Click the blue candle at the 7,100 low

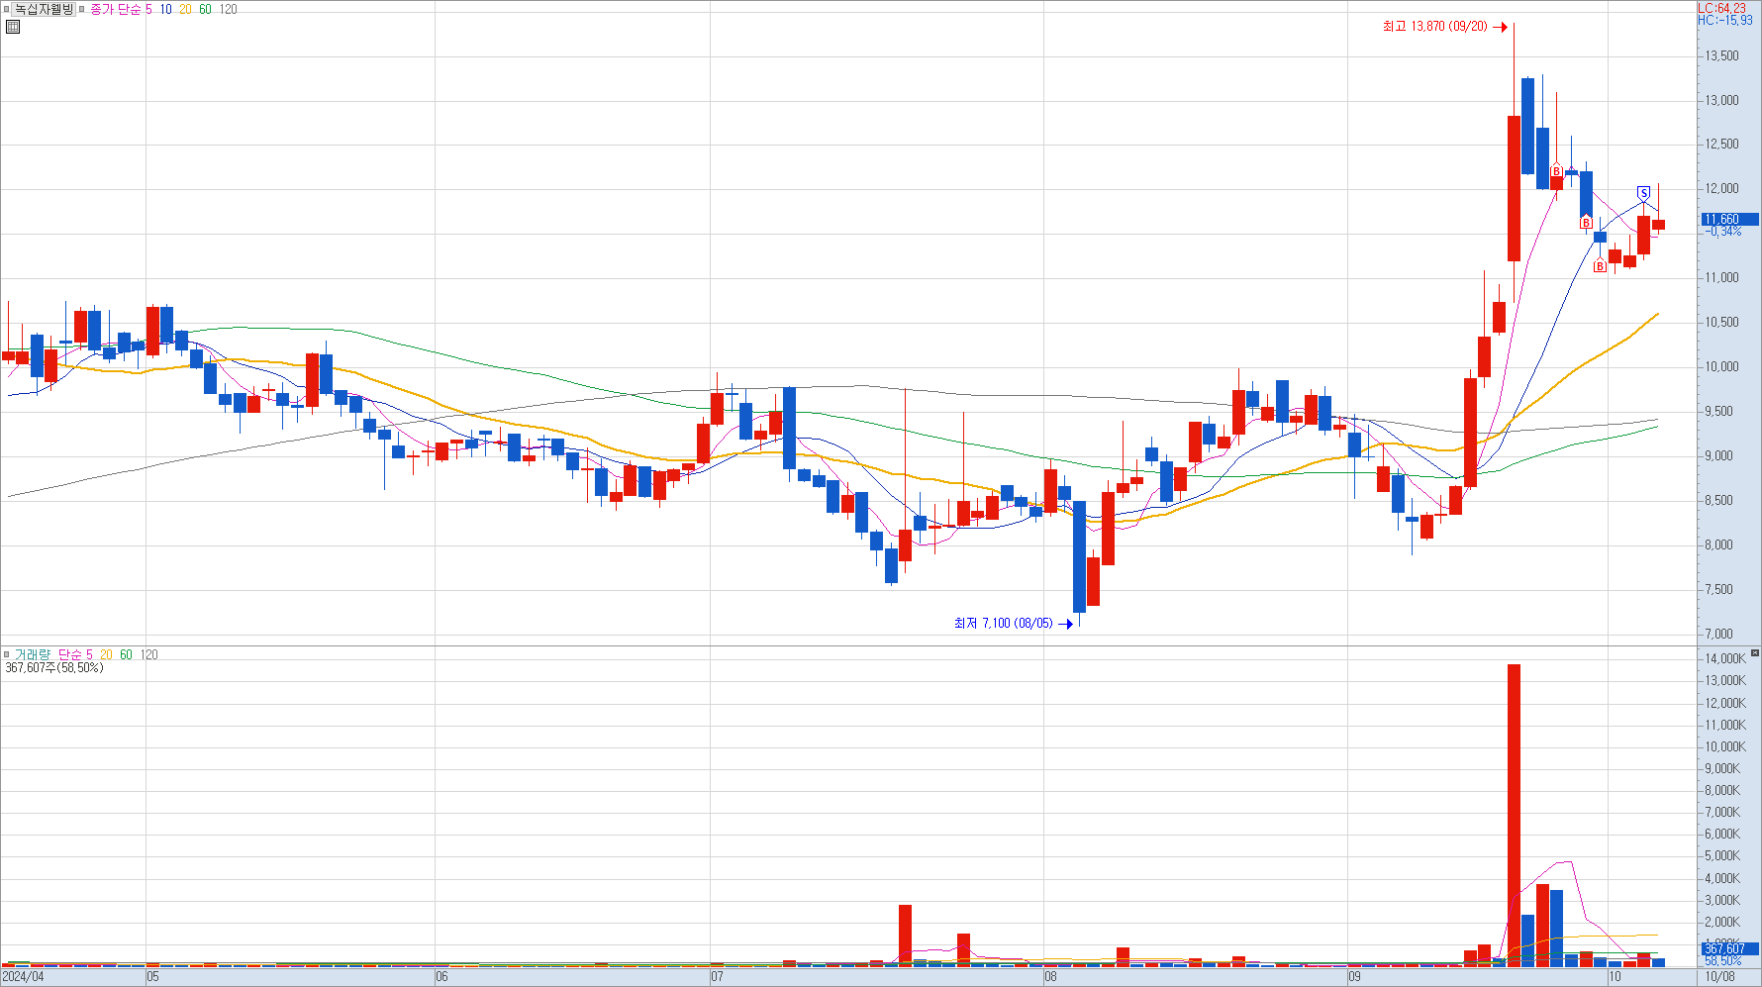click(x=1079, y=556)
